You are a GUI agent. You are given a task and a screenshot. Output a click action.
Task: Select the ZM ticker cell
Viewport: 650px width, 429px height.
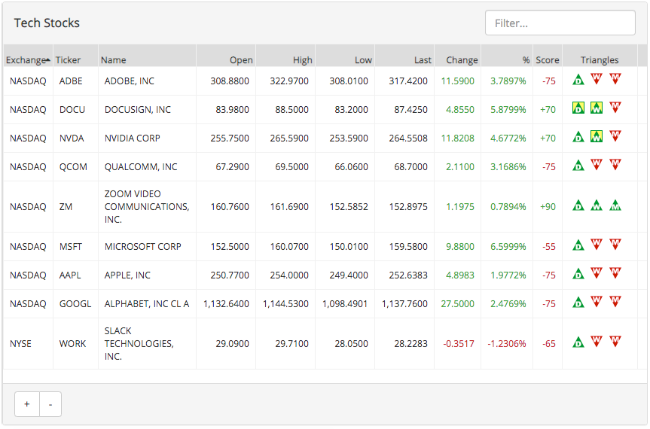coord(75,207)
